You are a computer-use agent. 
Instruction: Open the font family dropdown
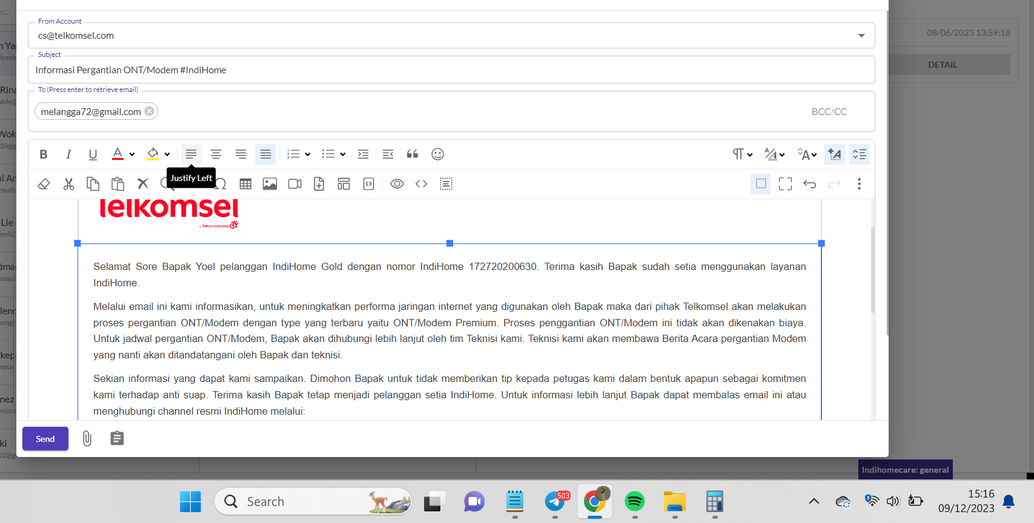point(775,154)
